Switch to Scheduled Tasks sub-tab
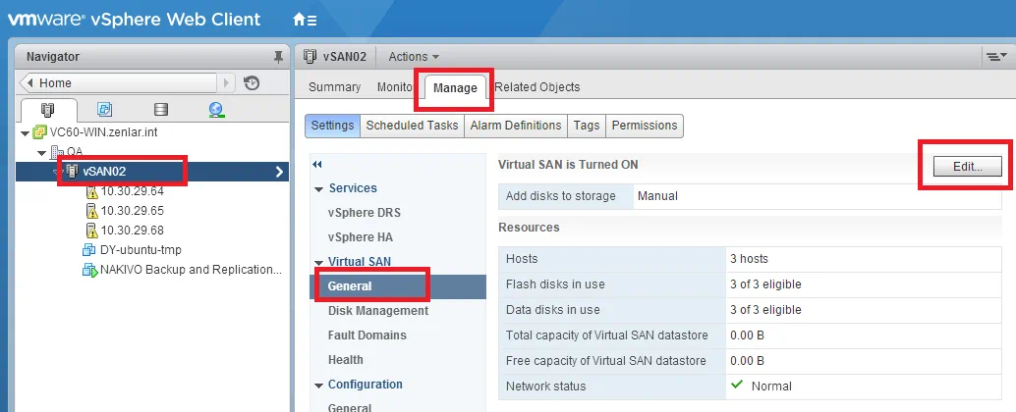 (x=412, y=126)
